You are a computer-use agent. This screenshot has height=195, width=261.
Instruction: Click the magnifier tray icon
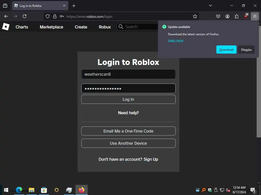[204, 190]
